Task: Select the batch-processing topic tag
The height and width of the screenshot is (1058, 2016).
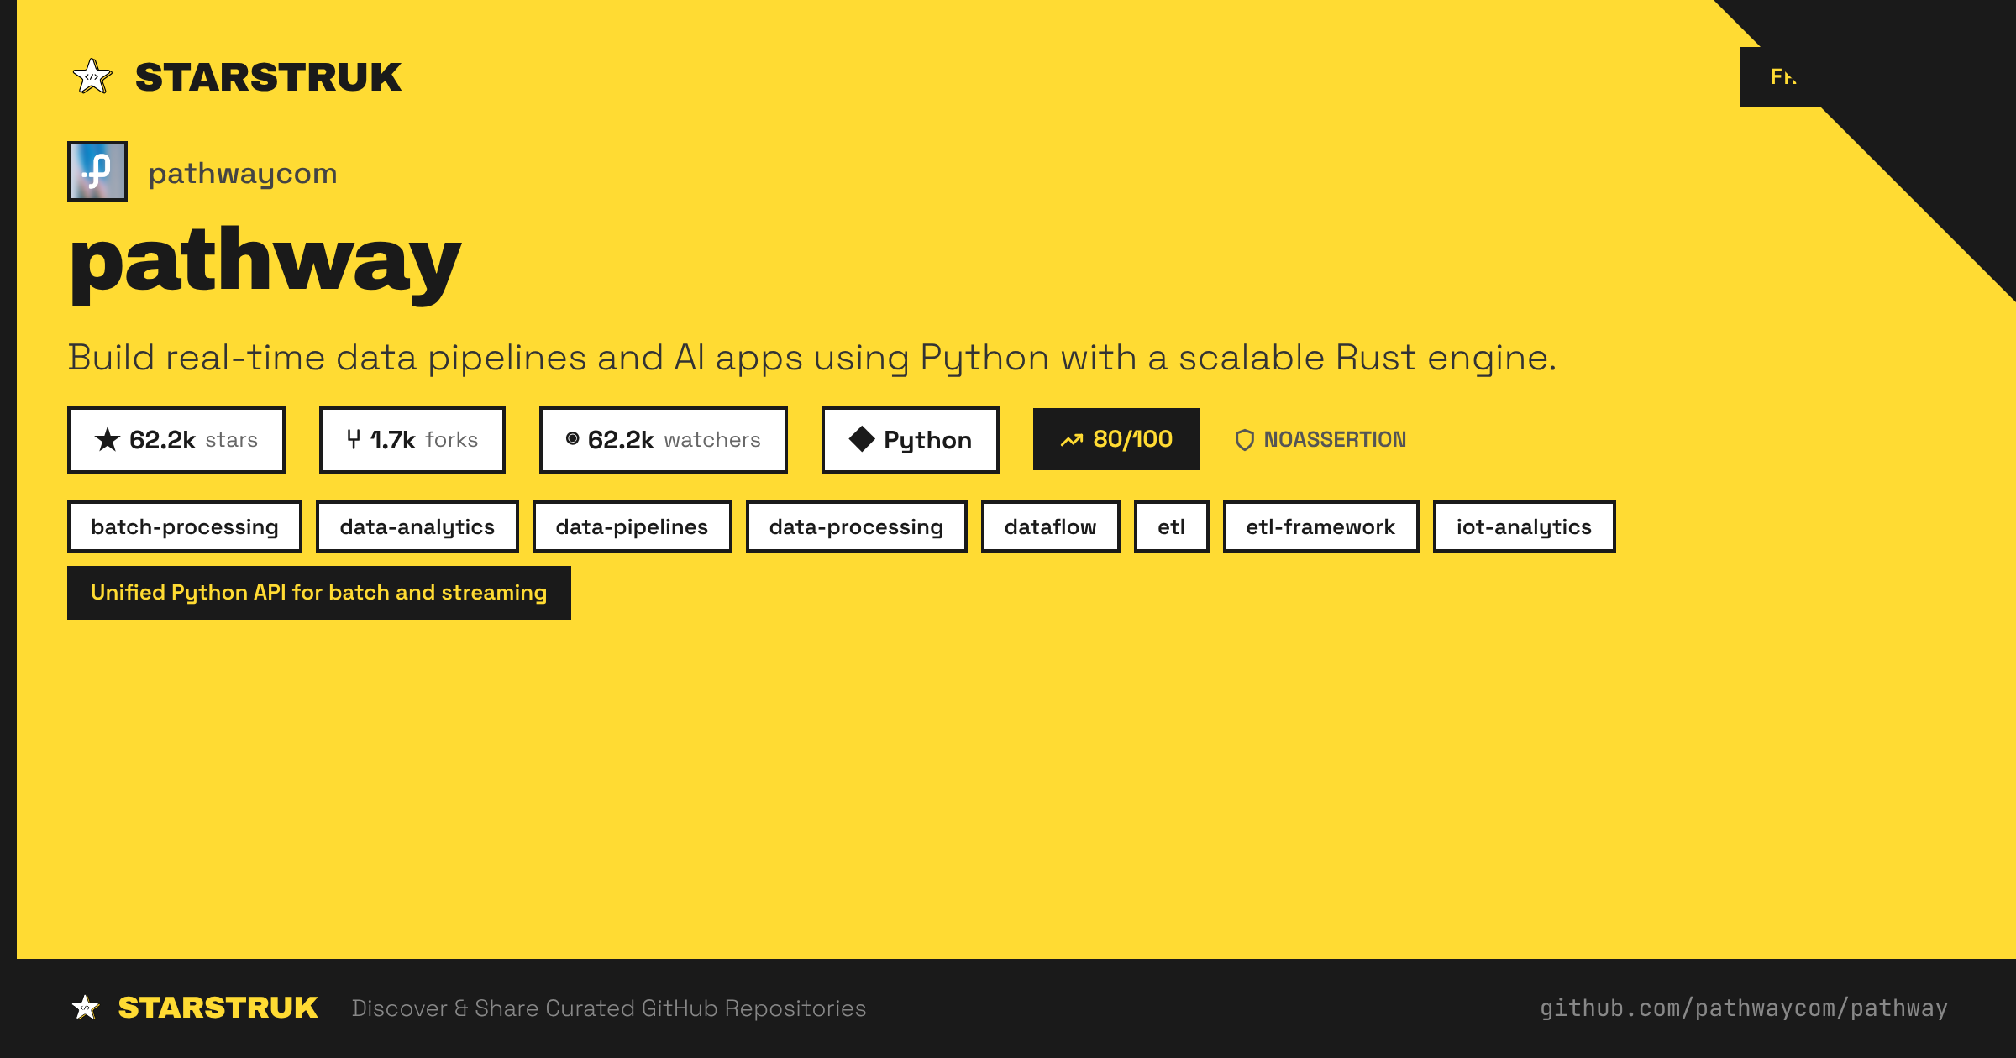Action: point(185,526)
